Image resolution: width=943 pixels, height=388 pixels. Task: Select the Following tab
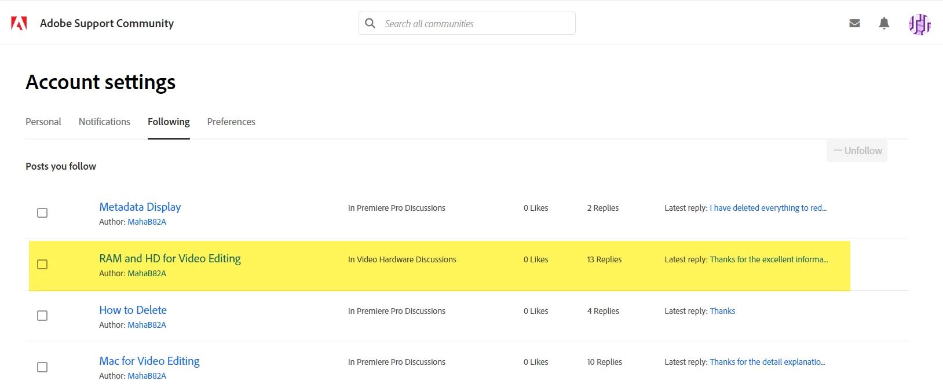tap(169, 122)
